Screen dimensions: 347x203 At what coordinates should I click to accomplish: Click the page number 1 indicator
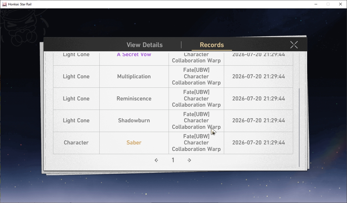click(173, 160)
